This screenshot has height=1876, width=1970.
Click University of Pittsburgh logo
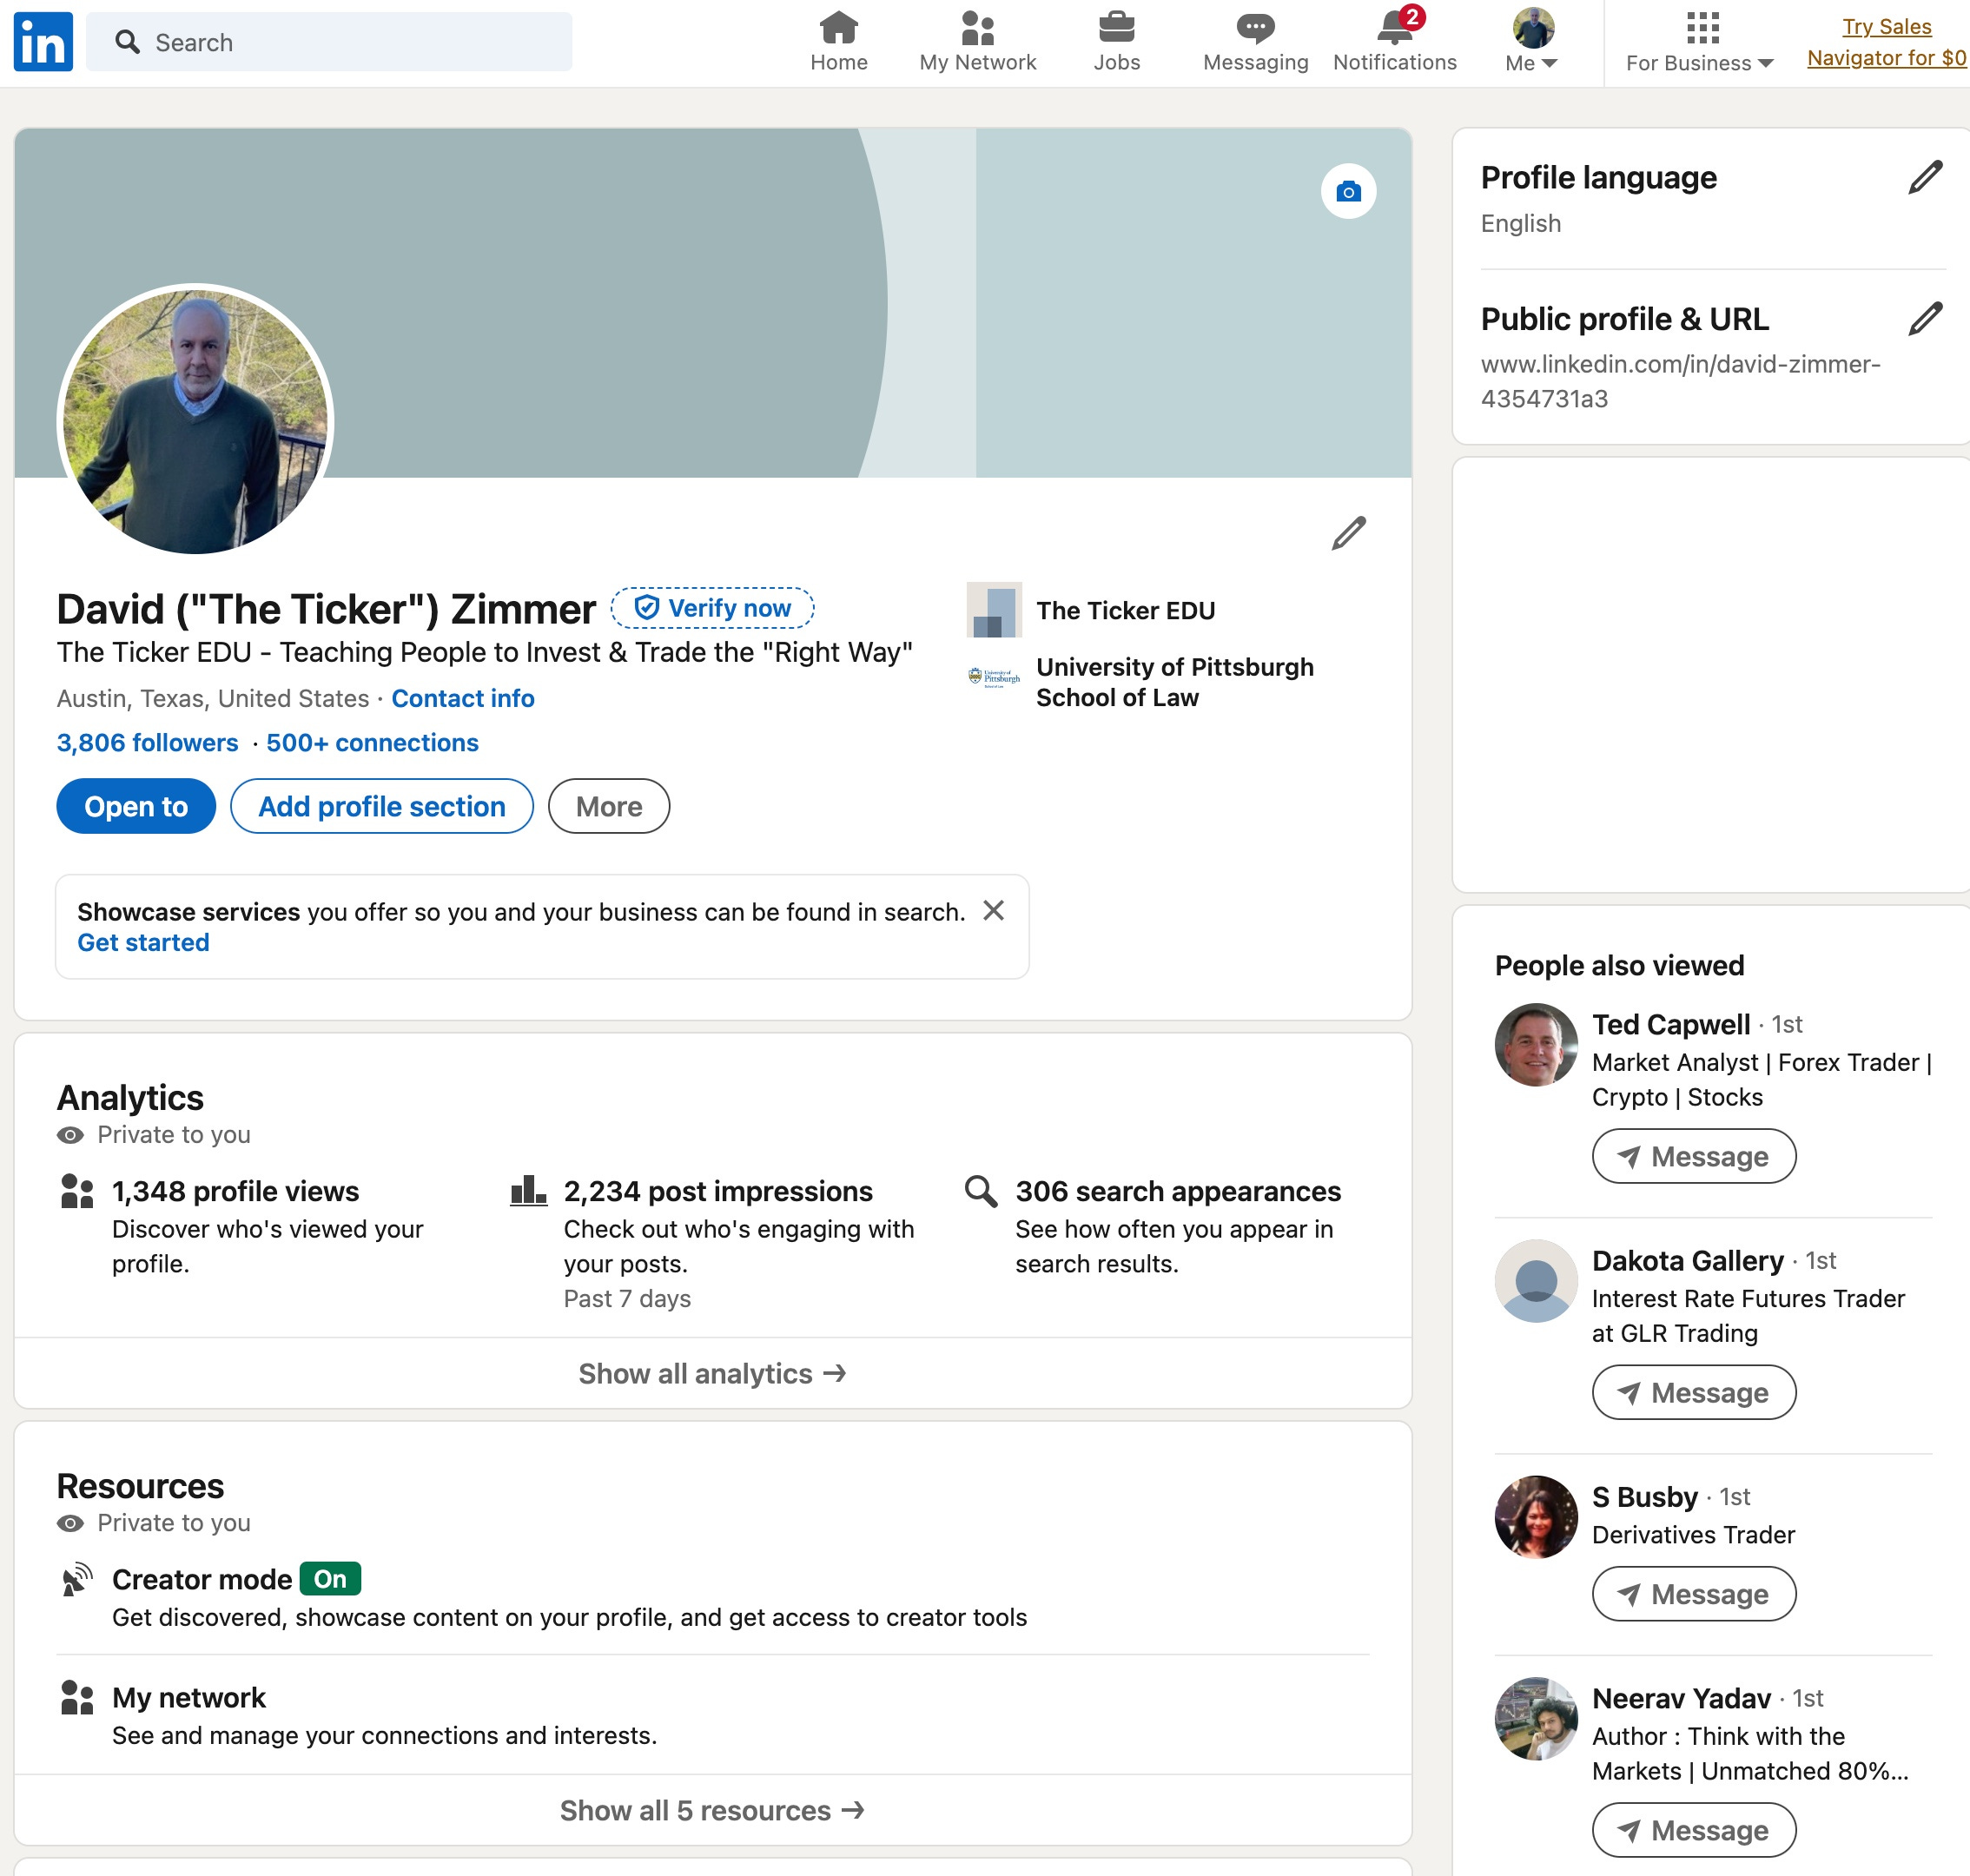(x=994, y=677)
